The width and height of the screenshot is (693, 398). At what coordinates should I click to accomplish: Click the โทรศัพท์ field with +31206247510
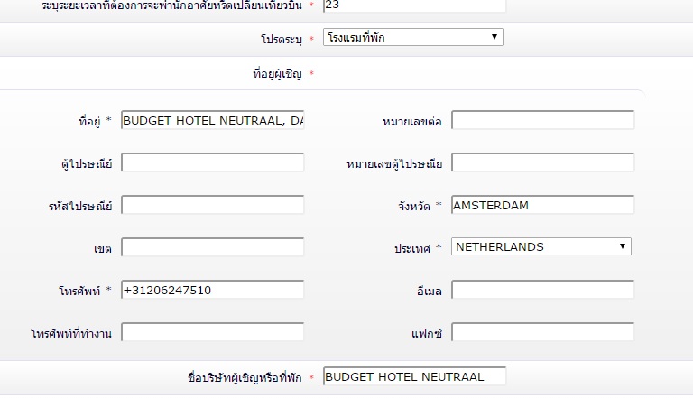212,290
